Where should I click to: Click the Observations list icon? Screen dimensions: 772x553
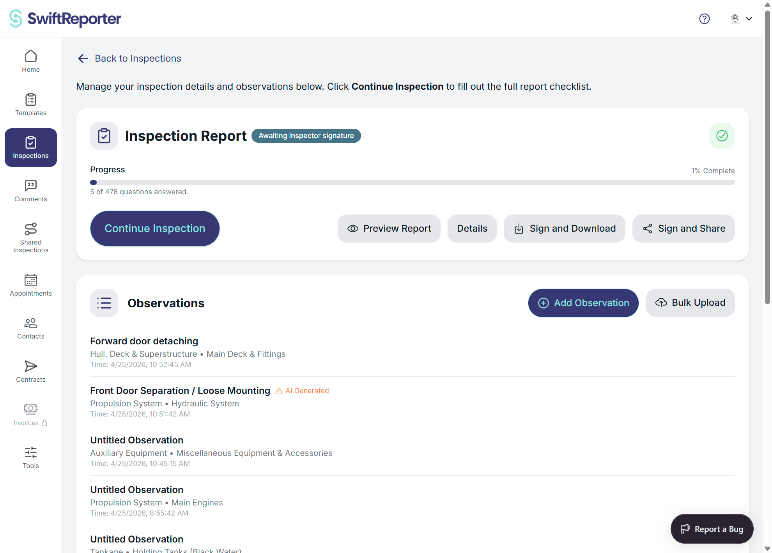104,303
